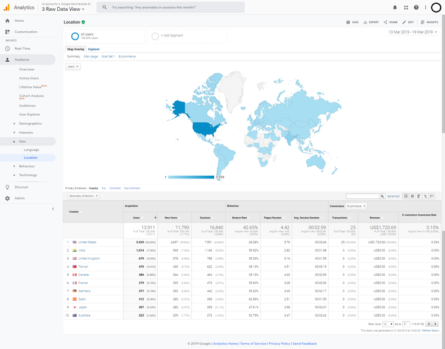Switch to the Goal Set 1 sub-tab
The image size is (445, 349).
tap(108, 57)
